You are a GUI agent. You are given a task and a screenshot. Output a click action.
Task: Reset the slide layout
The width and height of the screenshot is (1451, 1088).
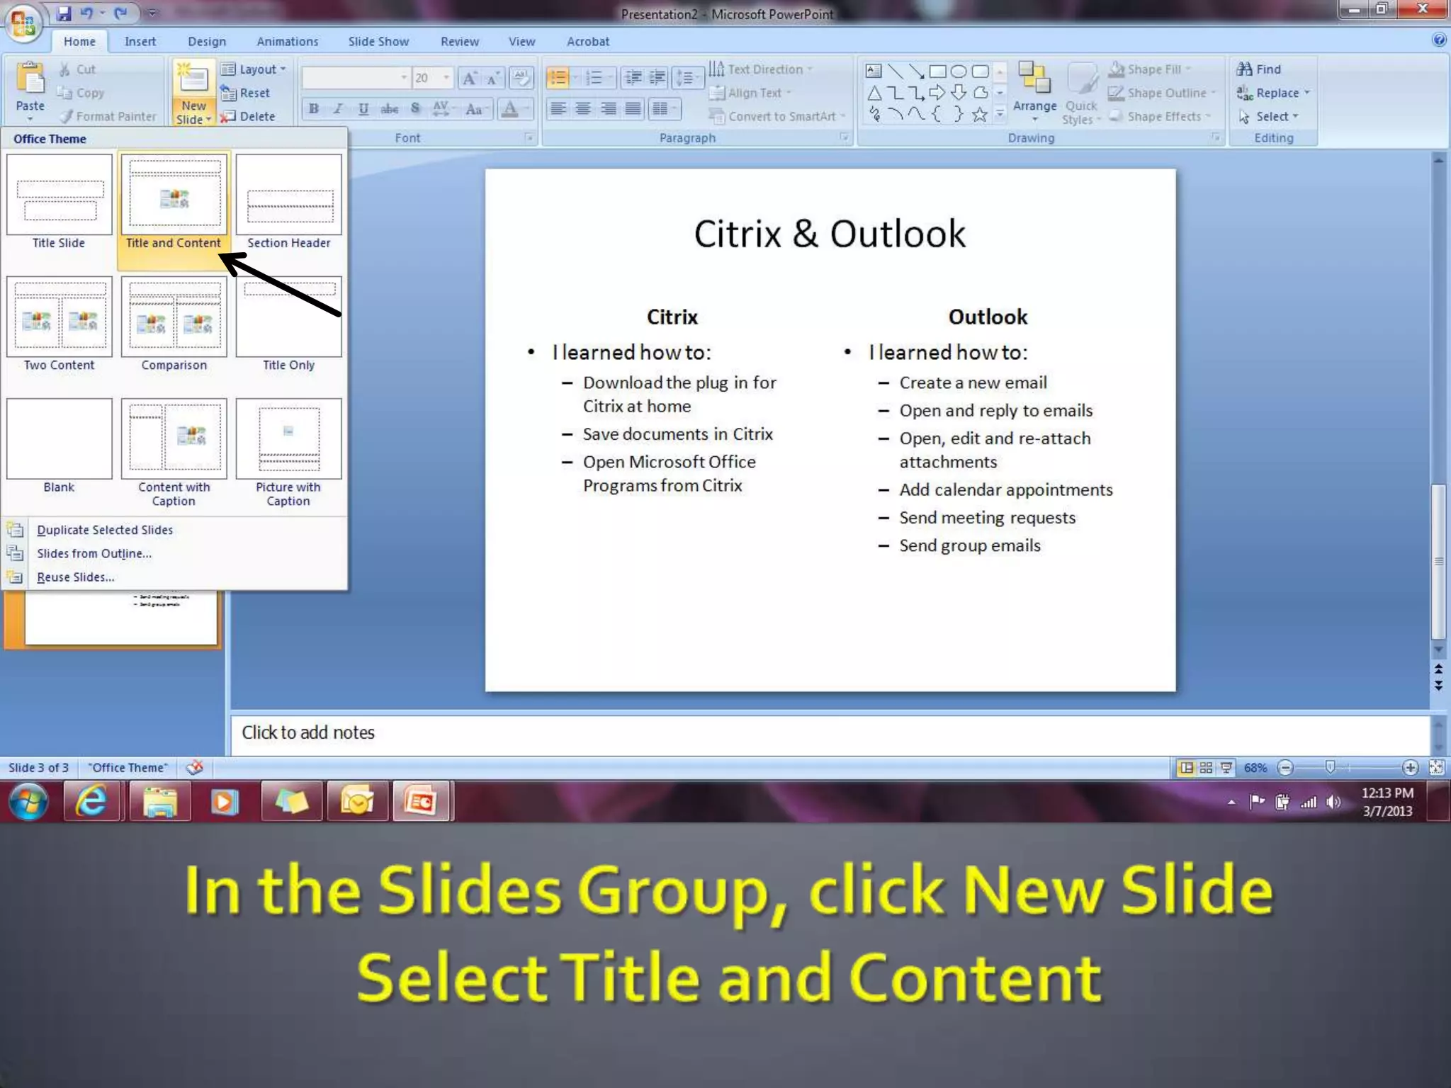pyautogui.click(x=245, y=93)
